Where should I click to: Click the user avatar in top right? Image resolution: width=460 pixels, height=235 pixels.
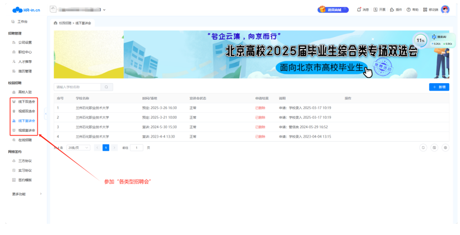(x=445, y=10)
